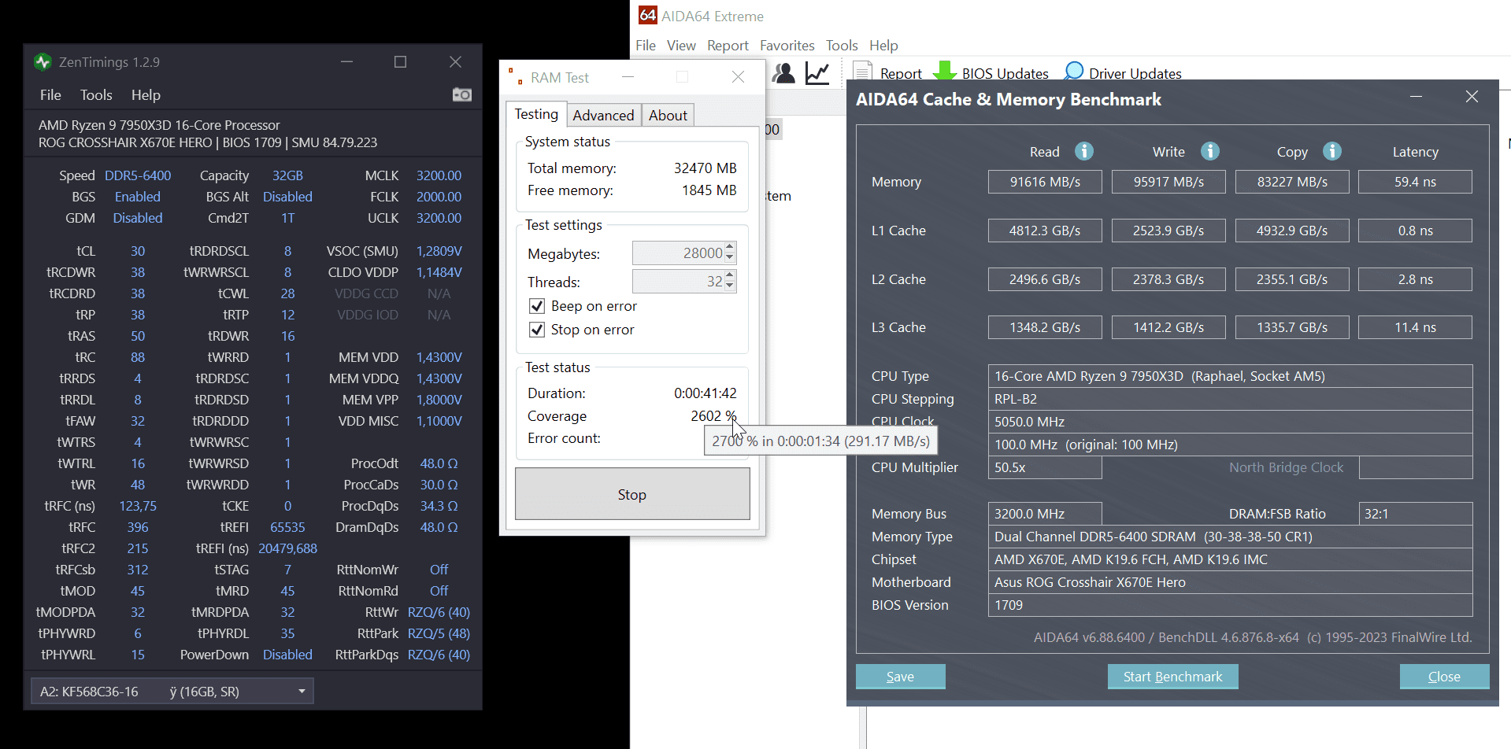Click the Memory Read value 91616 MB/s

pyautogui.click(x=1045, y=182)
